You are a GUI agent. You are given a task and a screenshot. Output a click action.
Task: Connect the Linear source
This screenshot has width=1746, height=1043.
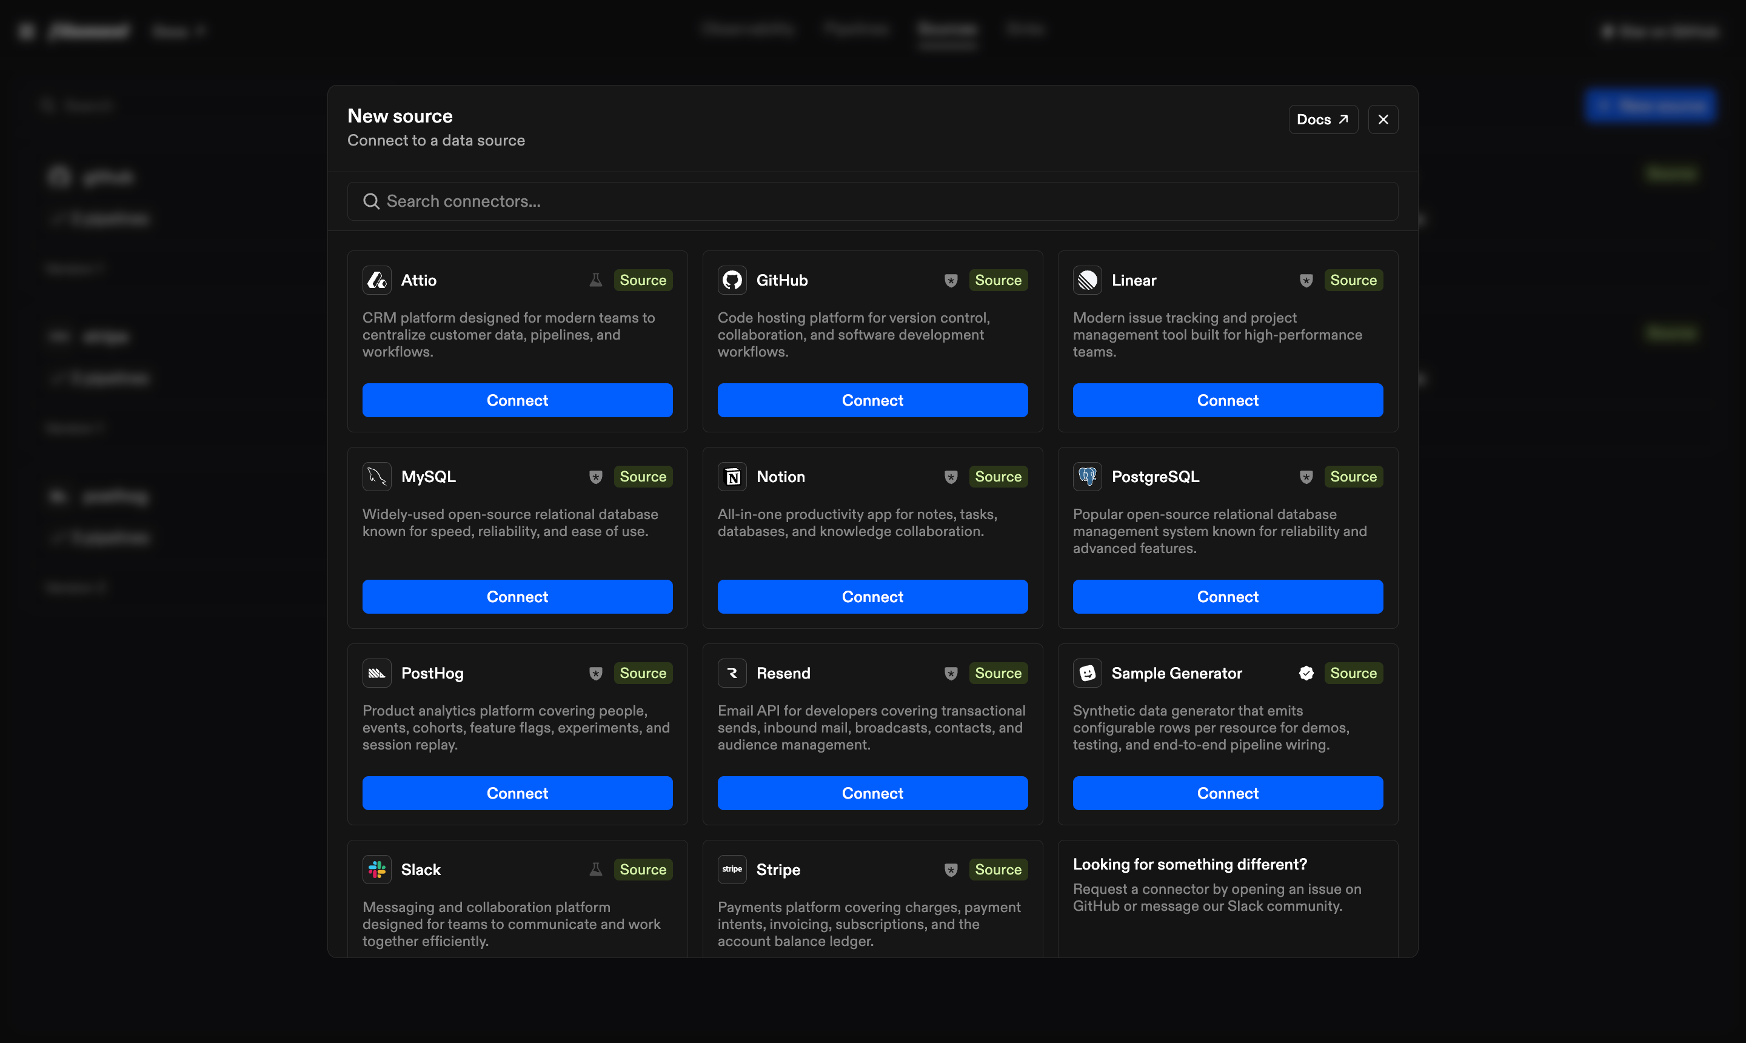pos(1228,400)
